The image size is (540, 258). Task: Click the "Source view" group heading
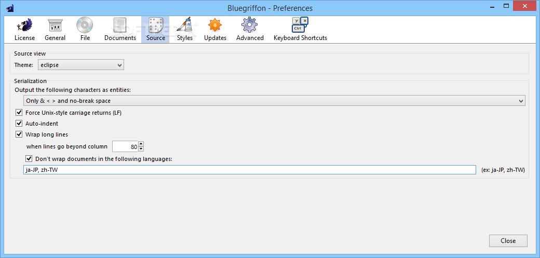(x=30, y=53)
